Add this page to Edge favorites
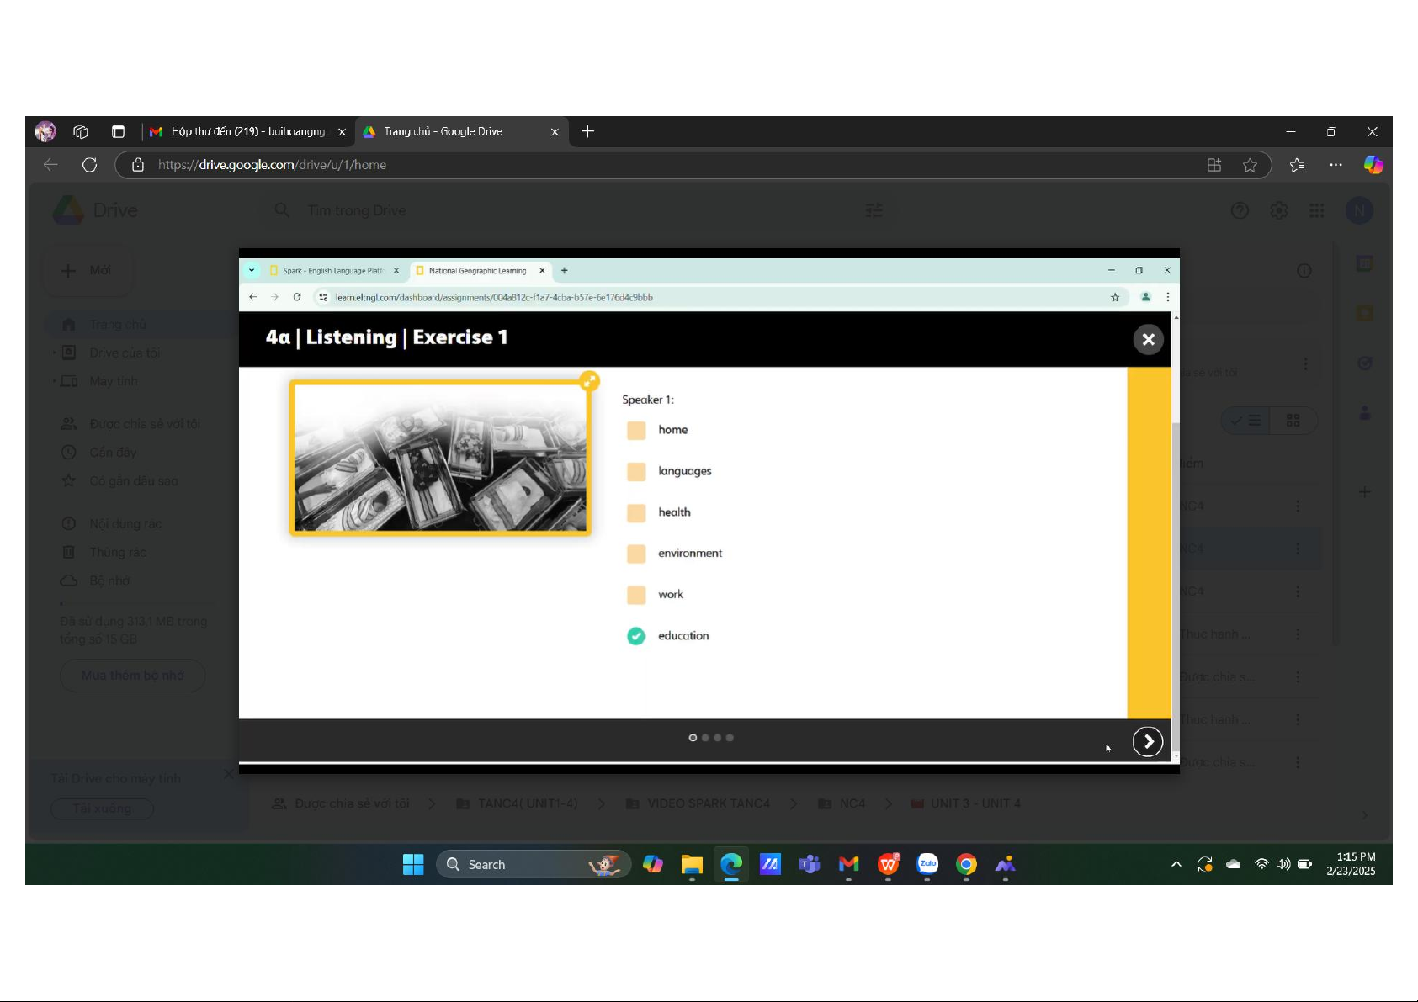Screen dimensions: 1418x1002 [x=1250, y=165]
